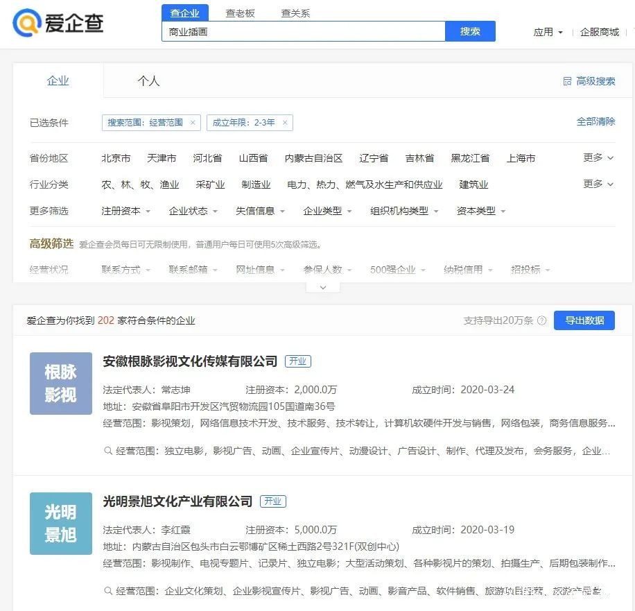The image size is (635, 611).
Task: Click the blue 搜索 button
Action: pos(470,31)
